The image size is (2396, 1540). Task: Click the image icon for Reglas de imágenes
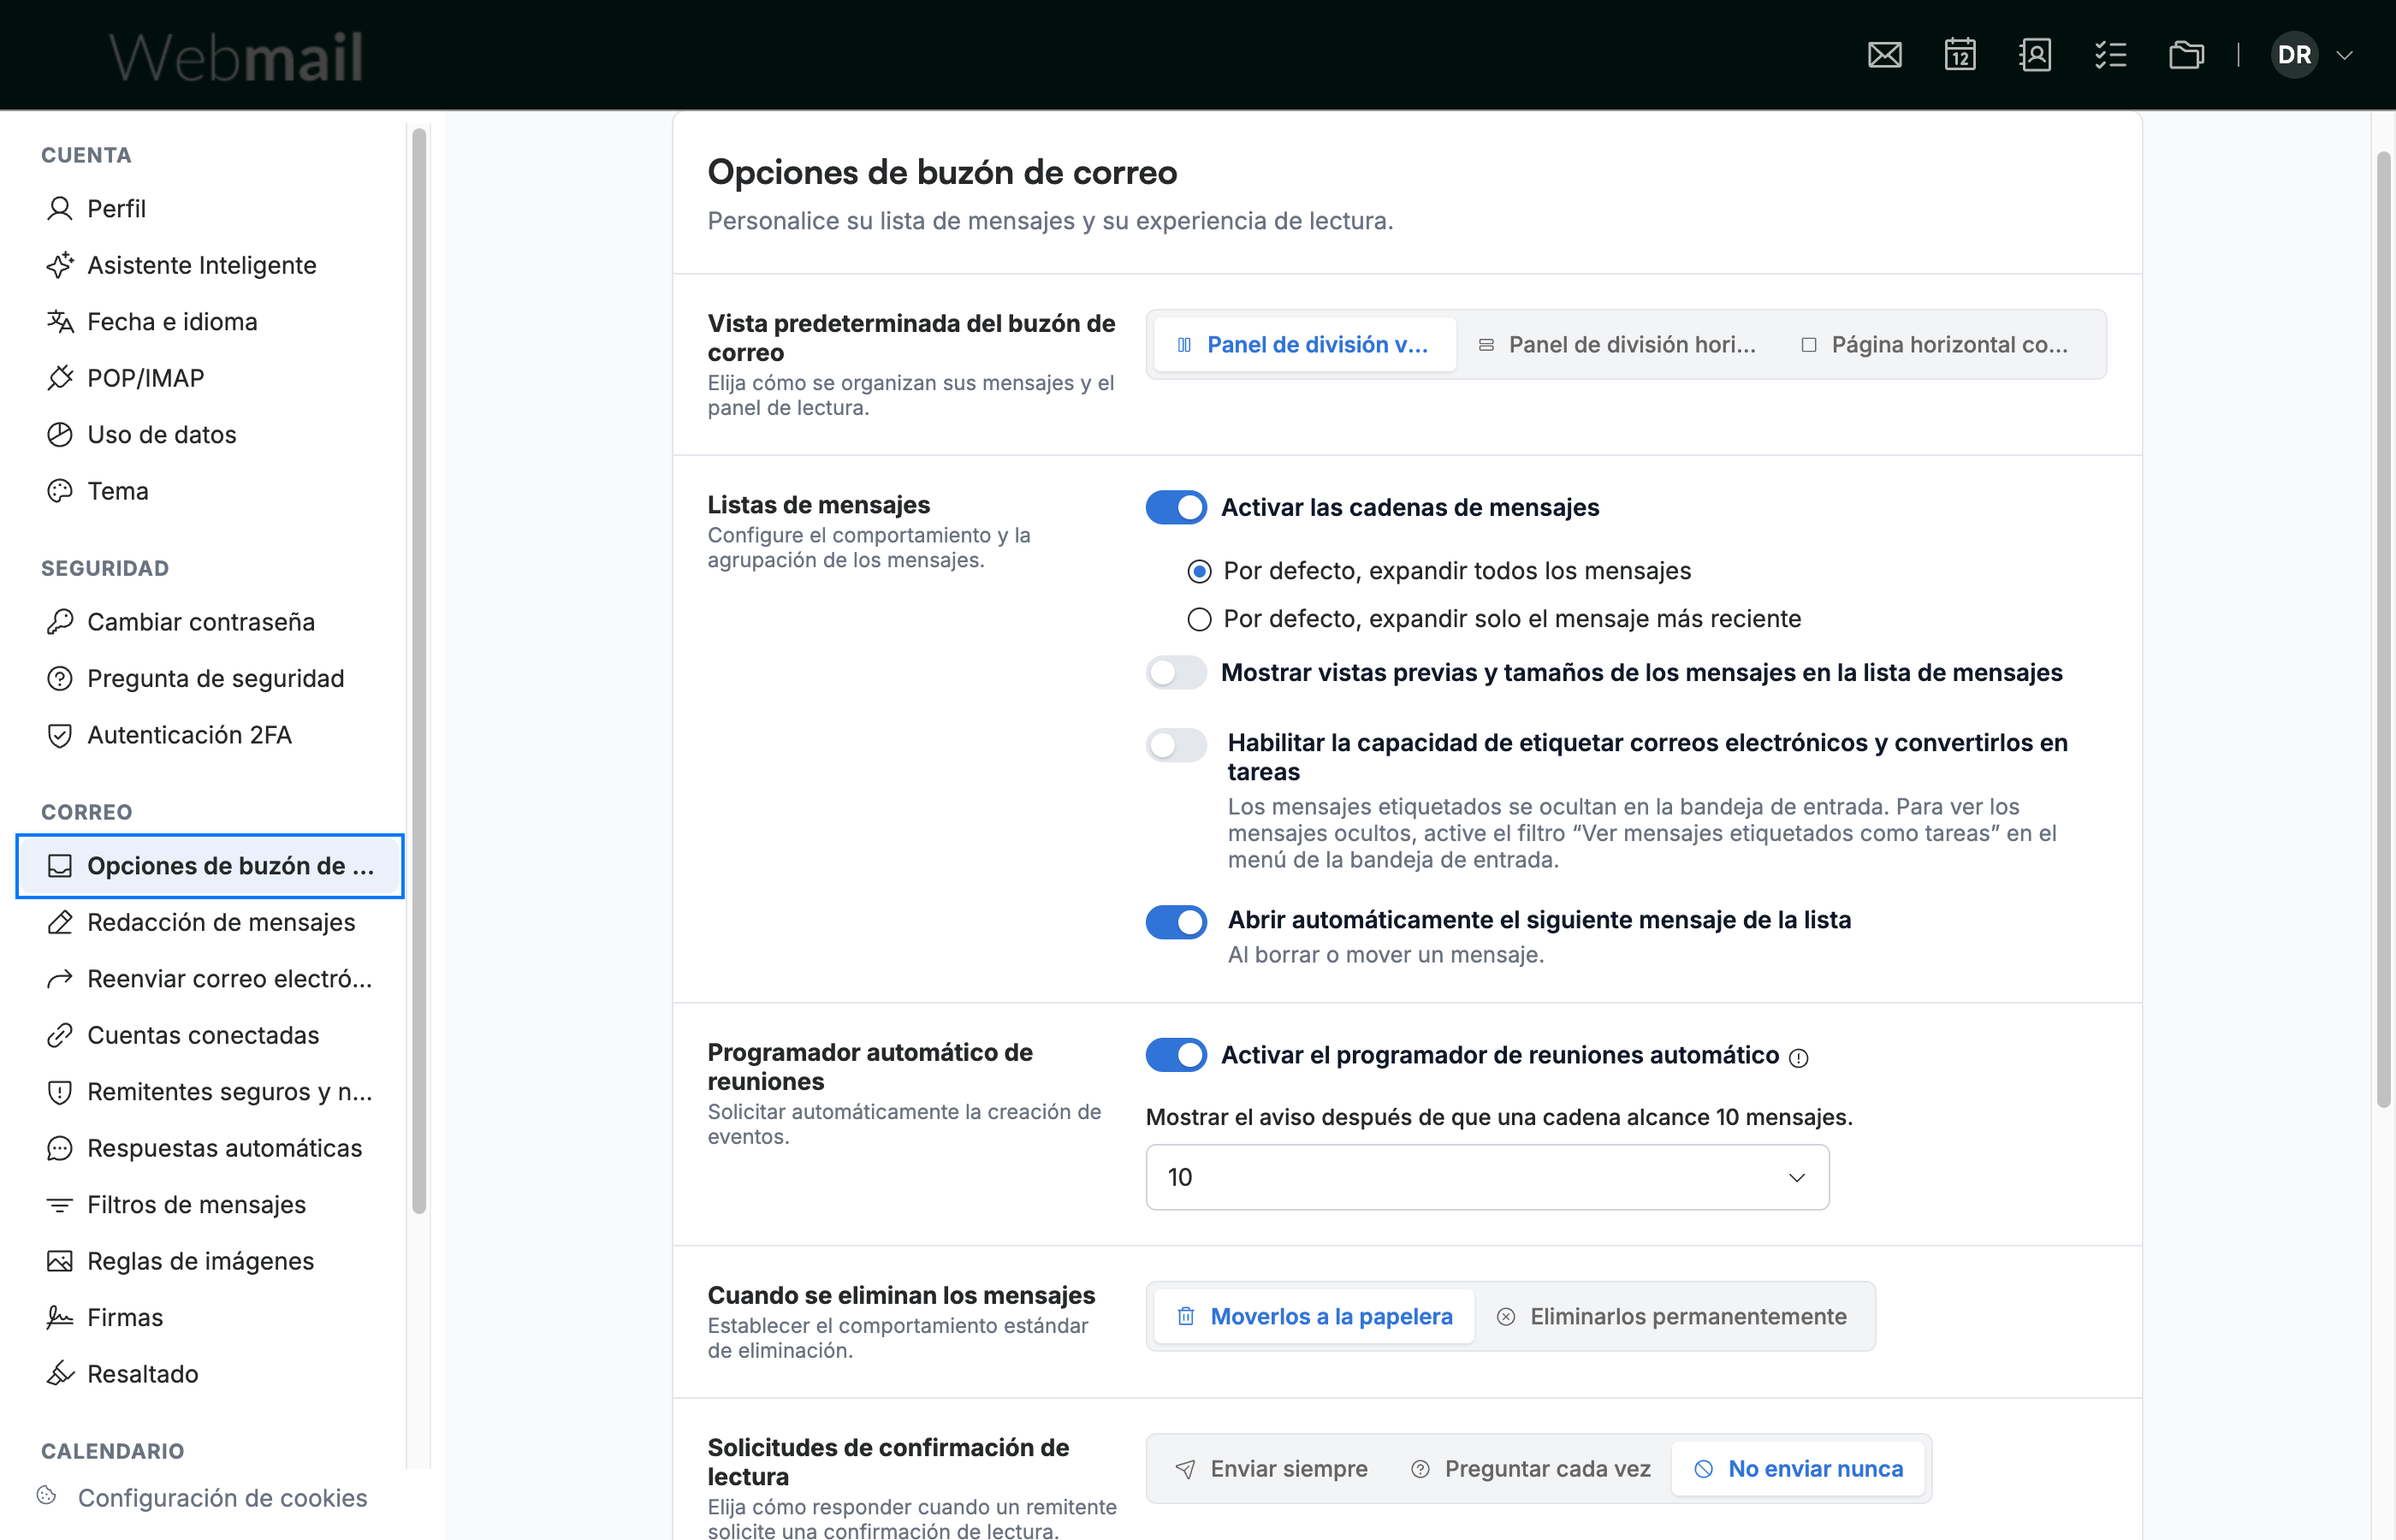(x=60, y=1261)
